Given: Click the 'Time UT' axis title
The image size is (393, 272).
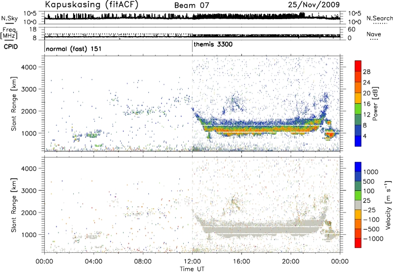Looking at the screenshot, I should coord(192,269).
